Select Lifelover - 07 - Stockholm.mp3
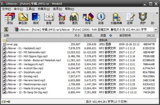 pos(79,72)
